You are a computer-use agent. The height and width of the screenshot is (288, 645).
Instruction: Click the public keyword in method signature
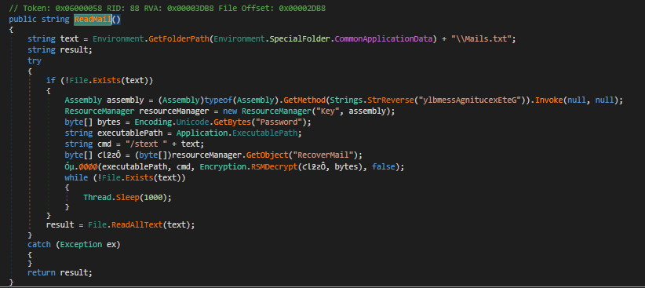[23, 19]
